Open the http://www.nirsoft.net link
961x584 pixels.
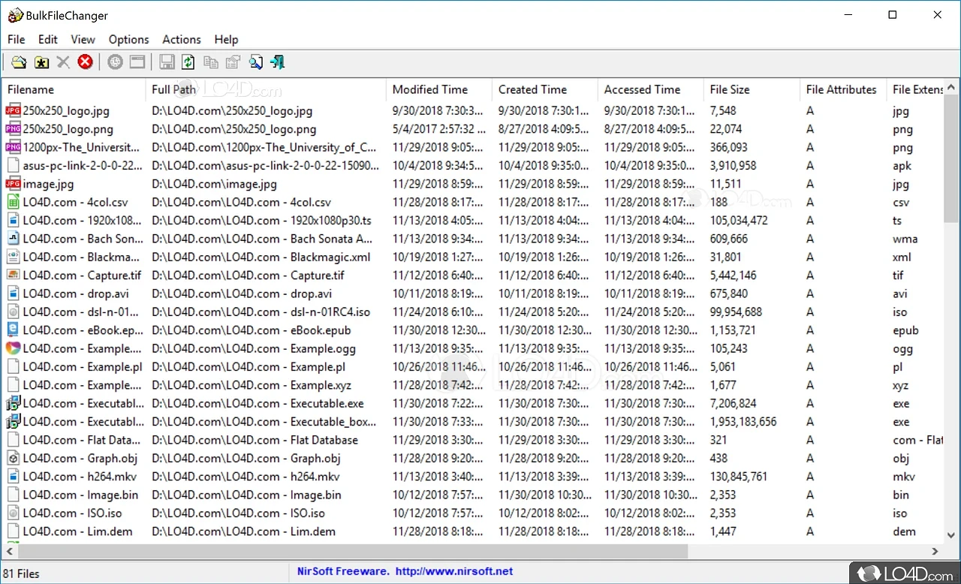coord(454,571)
